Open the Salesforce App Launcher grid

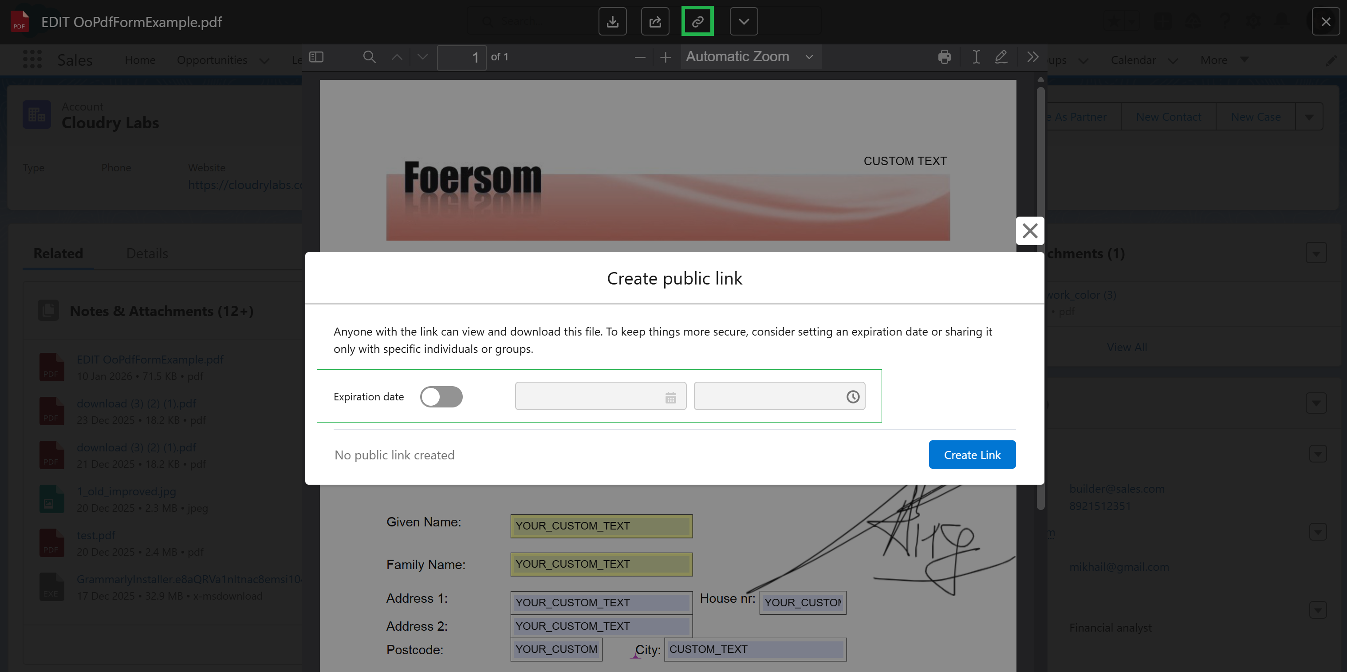pyautogui.click(x=32, y=59)
